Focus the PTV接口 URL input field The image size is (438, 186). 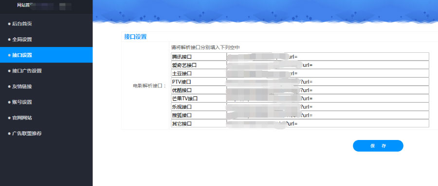(328, 81)
